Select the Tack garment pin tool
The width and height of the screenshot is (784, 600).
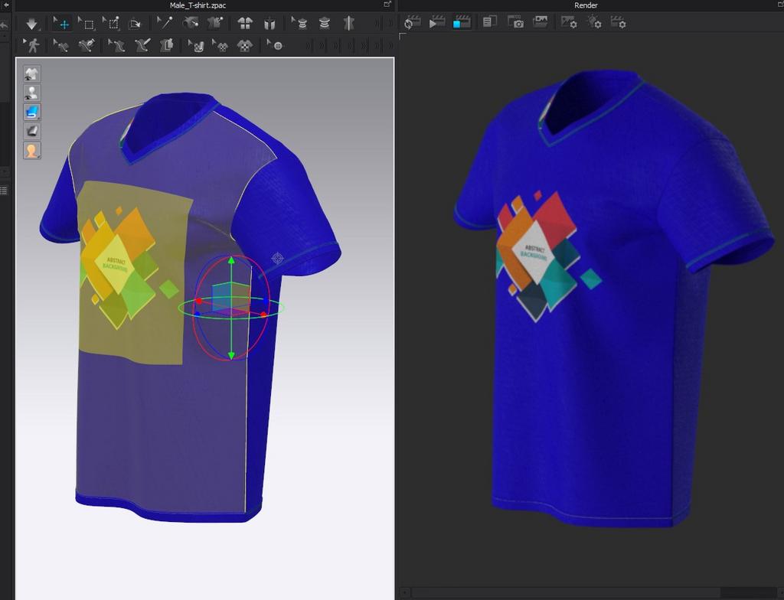(x=215, y=24)
